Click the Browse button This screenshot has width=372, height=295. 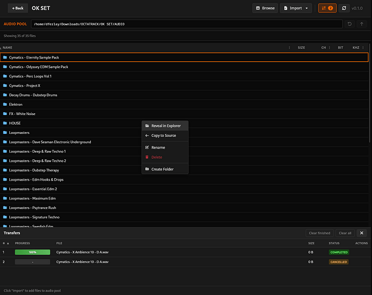265,8
